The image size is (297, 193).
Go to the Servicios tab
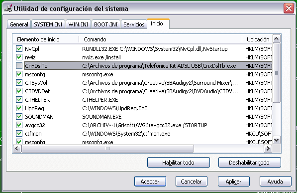[x=134, y=24]
